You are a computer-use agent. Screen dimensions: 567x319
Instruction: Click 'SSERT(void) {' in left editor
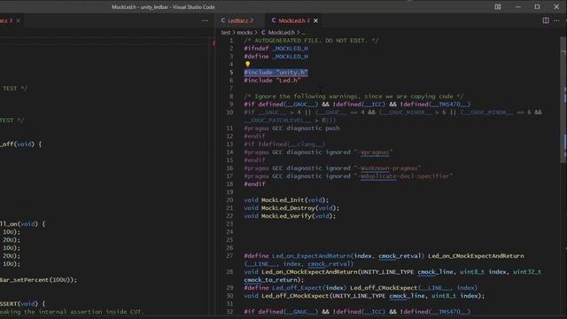pyautogui.click(x=22, y=304)
